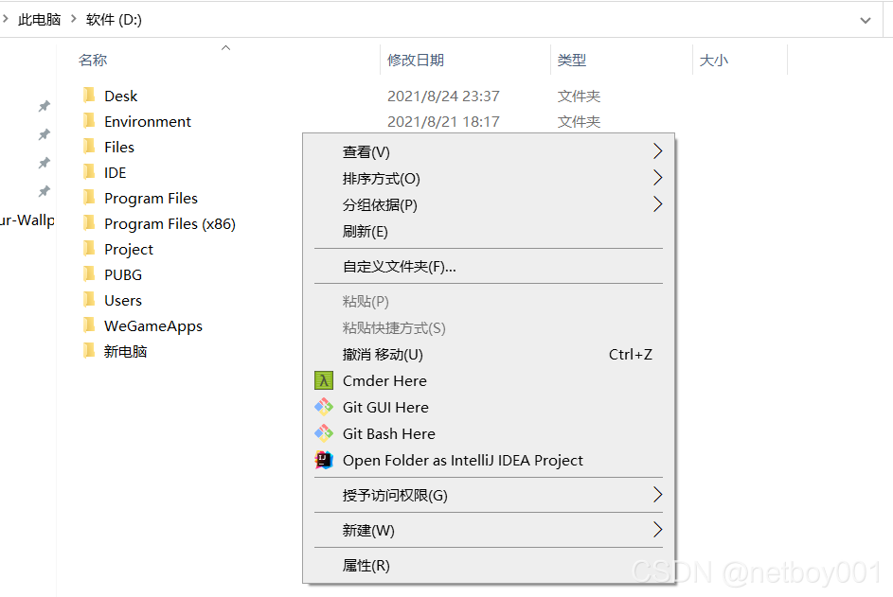Select the IDE folder name
The height and width of the screenshot is (597, 893).
(115, 173)
